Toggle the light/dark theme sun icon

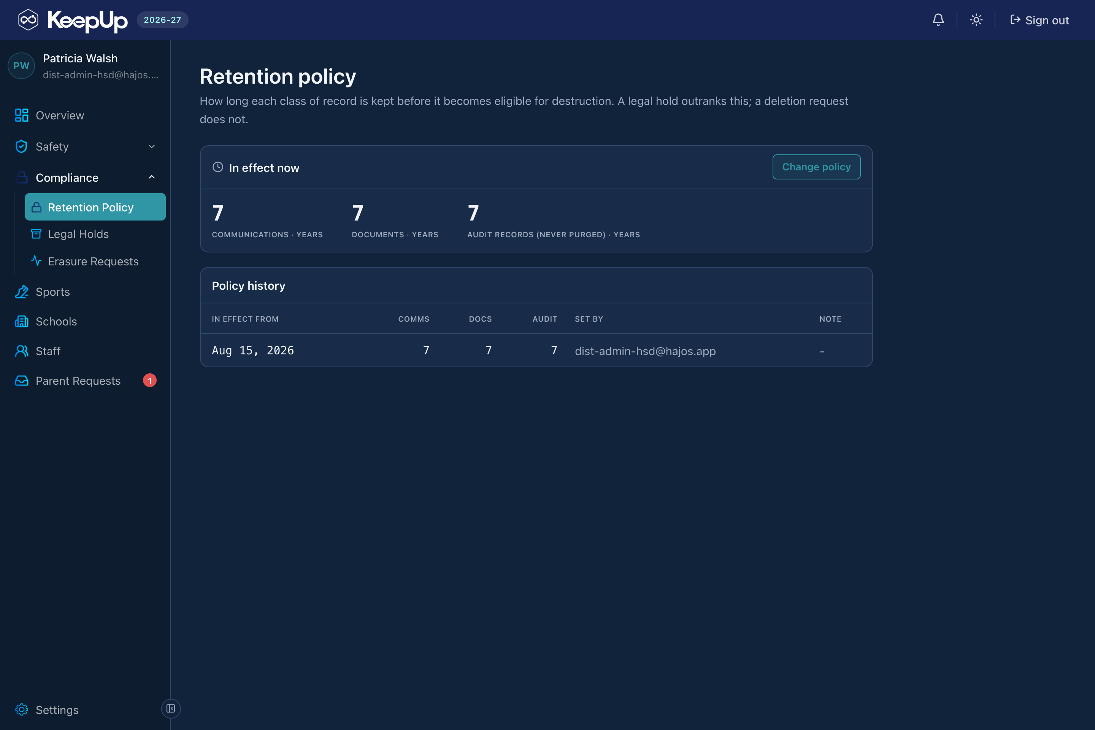[x=976, y=20]
